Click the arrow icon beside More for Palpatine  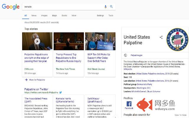(26, 80)
